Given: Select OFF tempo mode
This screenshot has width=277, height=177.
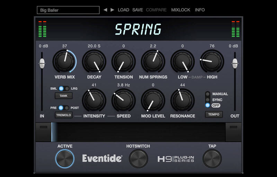Looking at the screenshot, I should (x=207, y=105).
